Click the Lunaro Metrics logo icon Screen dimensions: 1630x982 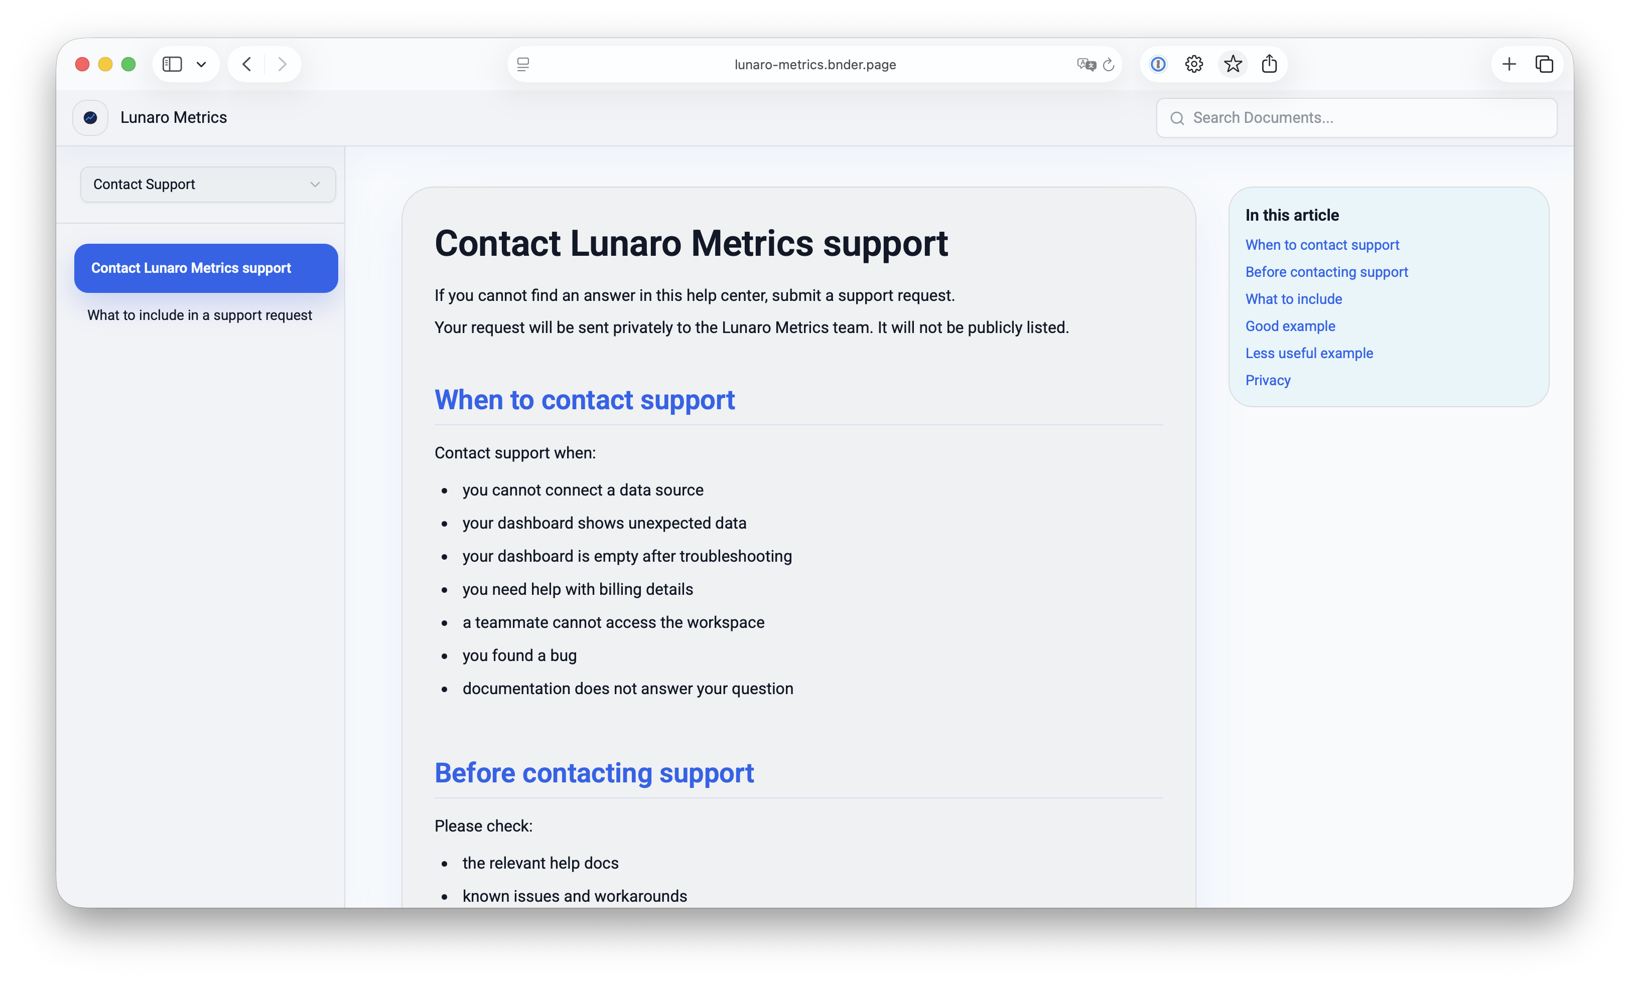(x=91, y=118)
